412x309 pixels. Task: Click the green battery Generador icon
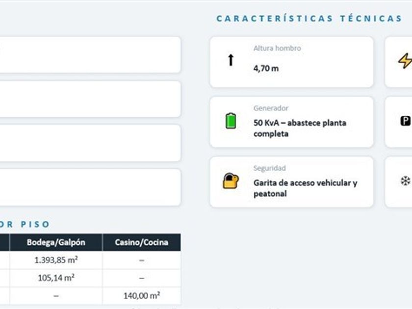[x=231, y=121]
